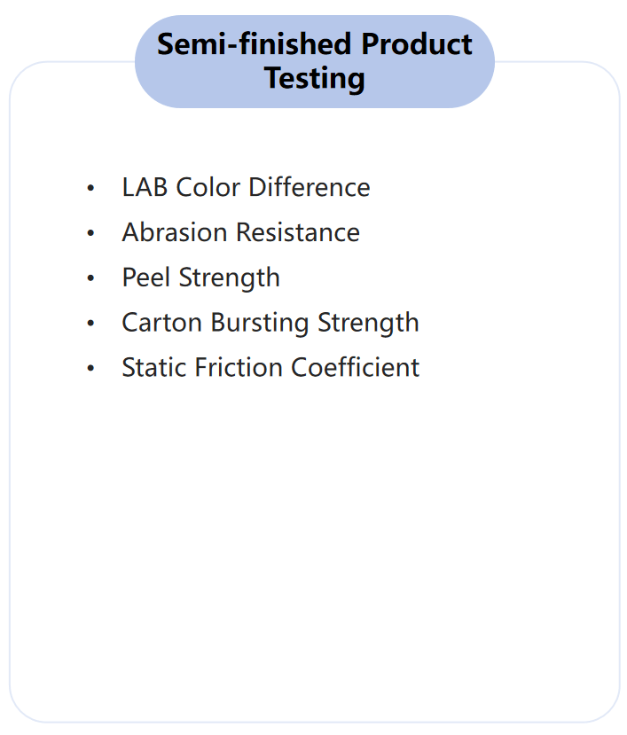Image resolution: width=627 pixels, height=735 pixels.
Task: Click the bullet before Carton Bursting Strength
Action: [x=91, y=323]
